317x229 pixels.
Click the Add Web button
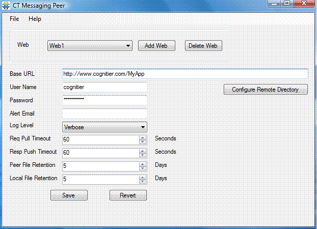pos(156,46)
